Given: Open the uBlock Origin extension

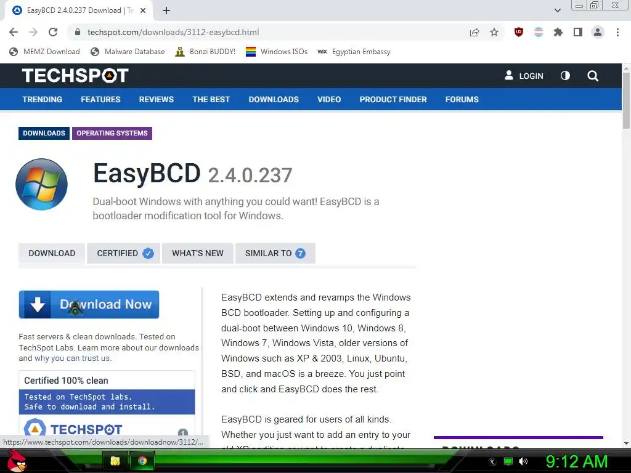Looking at the screenshot, I should click(x=519, y=32).
